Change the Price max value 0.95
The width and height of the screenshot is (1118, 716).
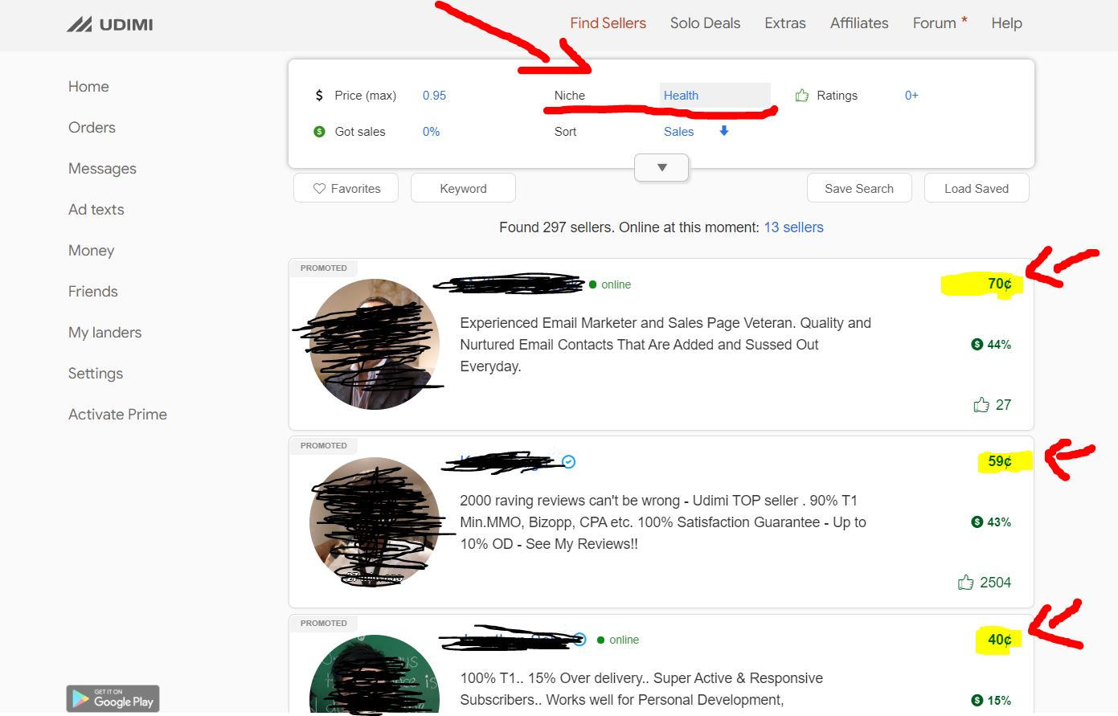(434, 96)
